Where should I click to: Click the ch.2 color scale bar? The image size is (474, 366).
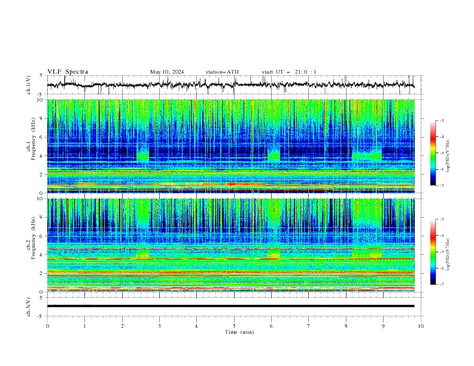point(433,252)
